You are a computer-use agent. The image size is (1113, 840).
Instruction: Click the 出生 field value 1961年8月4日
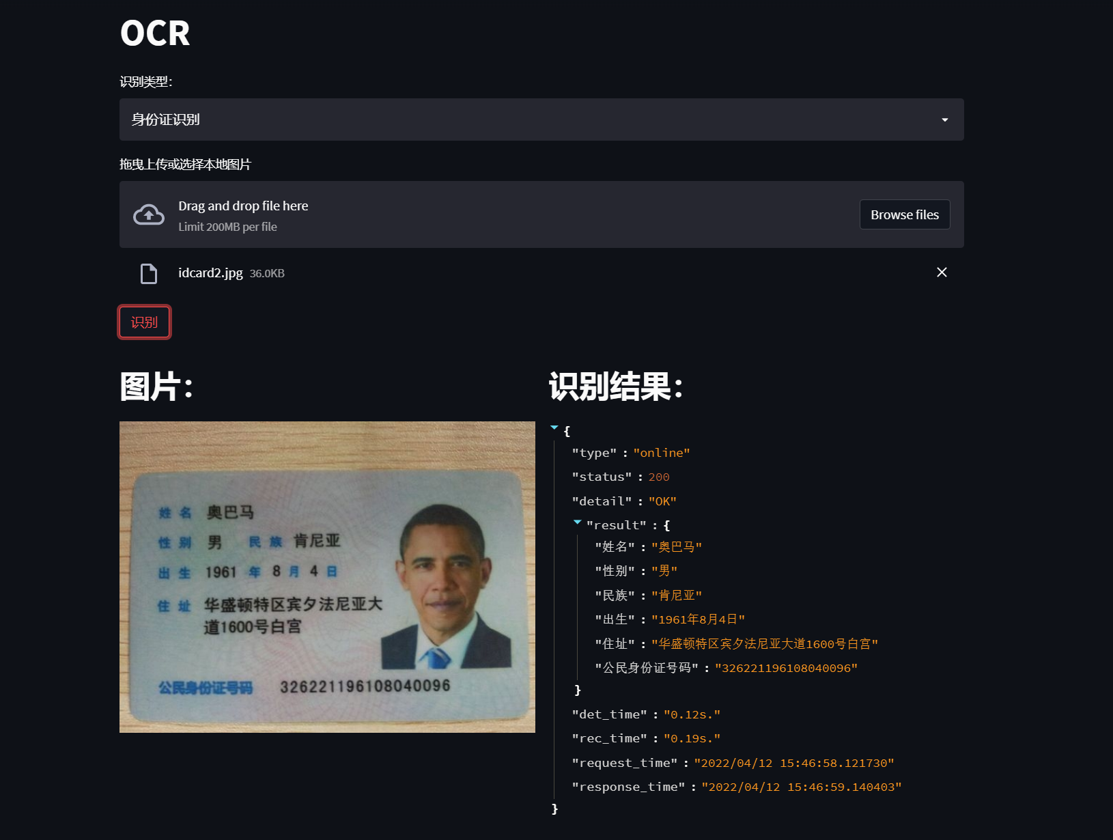pyautogui.click(x=699, y=619)
